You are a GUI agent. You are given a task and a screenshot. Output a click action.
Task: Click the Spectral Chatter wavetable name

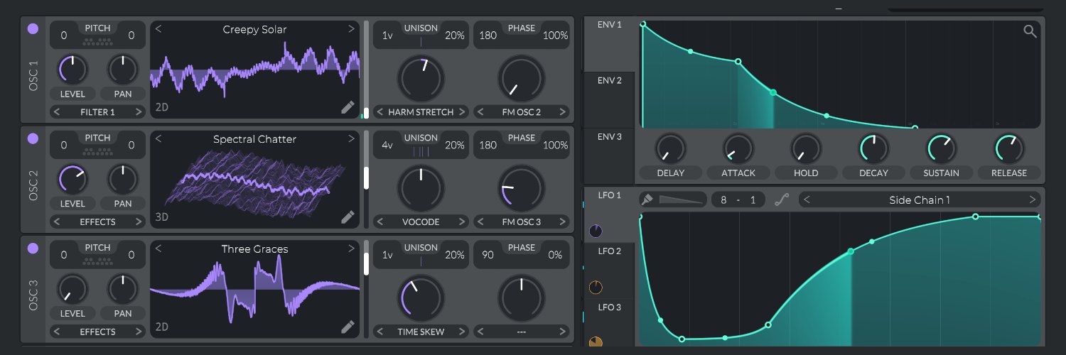254,139
